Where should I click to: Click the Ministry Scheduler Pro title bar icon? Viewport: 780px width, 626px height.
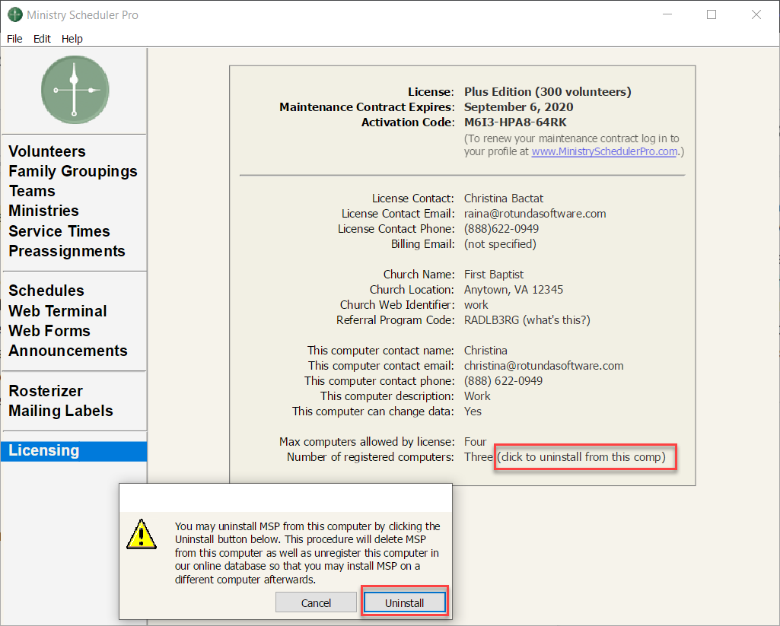15,14
